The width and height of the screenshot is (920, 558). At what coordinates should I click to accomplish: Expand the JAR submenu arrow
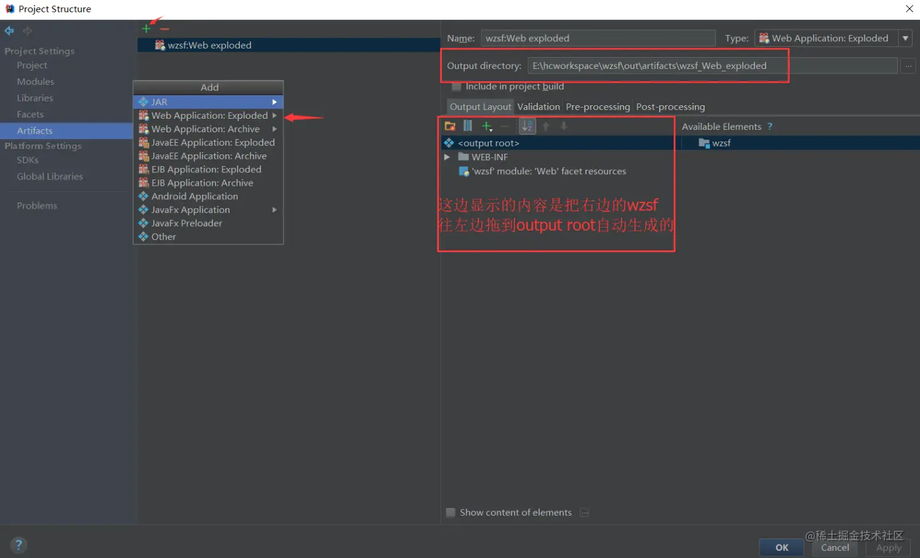[274, 102]
